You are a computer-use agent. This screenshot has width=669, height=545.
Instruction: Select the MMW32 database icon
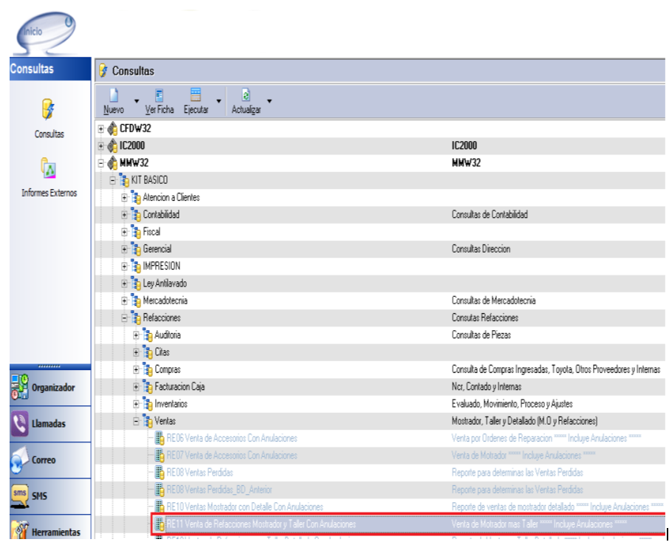pyautogui.click(x=112, y=162)
